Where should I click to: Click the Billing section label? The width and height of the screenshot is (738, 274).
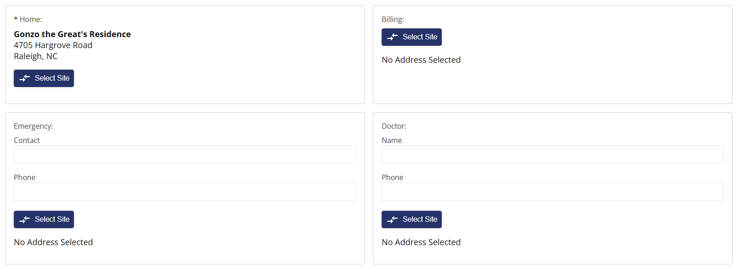click(393, 19)
